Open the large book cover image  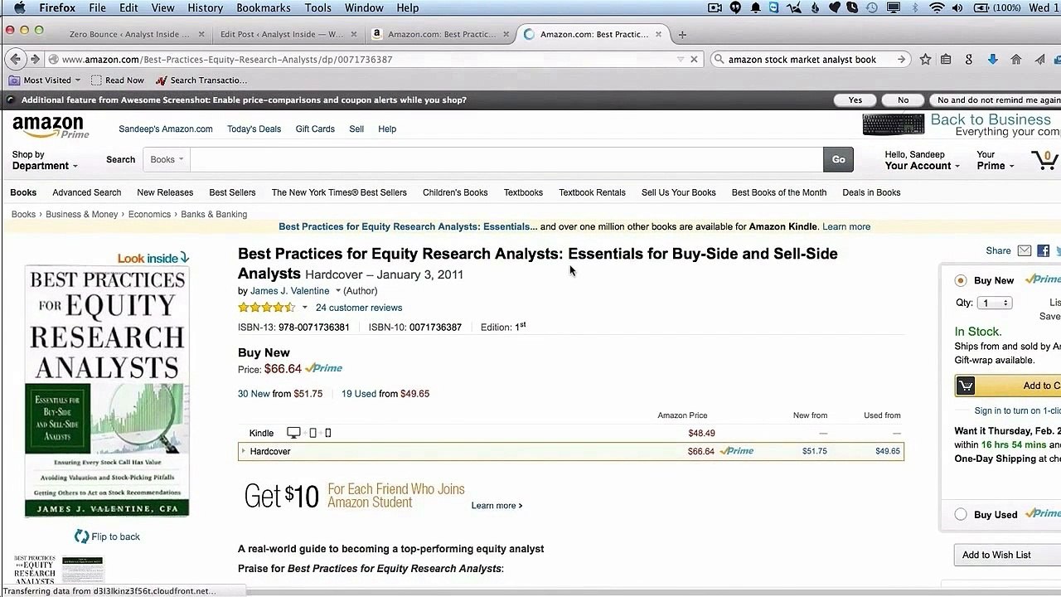(107, 391)
